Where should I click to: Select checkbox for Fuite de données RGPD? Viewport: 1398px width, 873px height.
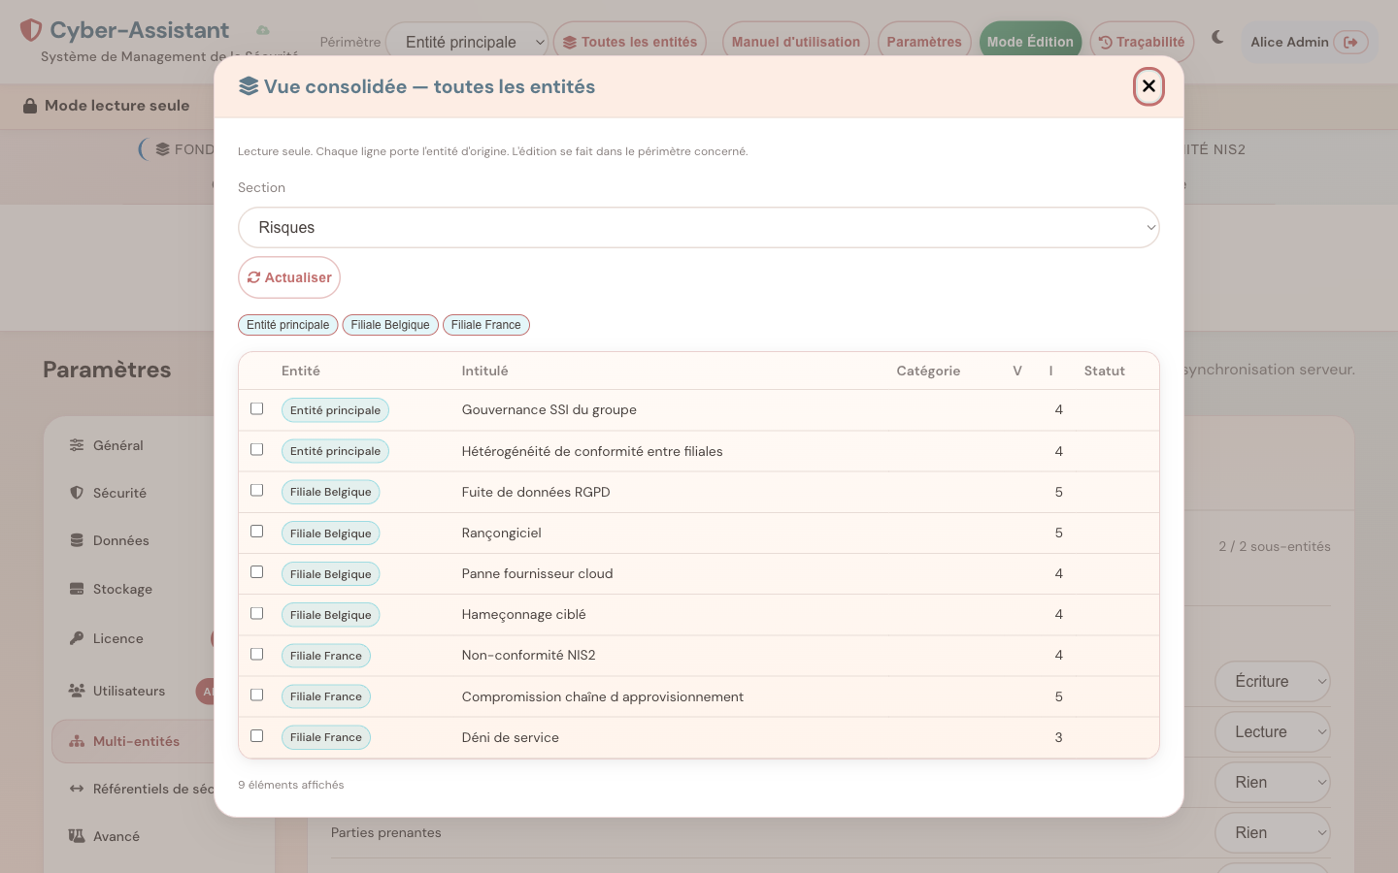[256, 490]
